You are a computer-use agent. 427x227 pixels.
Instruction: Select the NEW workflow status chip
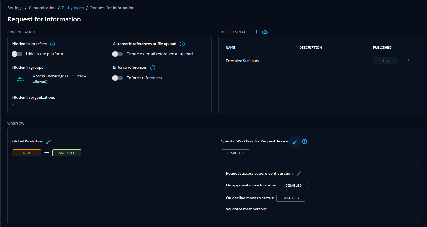tap(27, 153)
